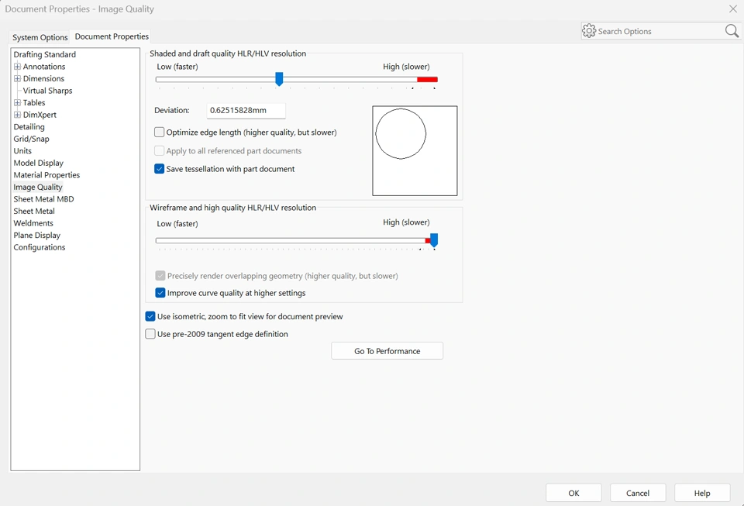This screenshot has height=506, width=744.
Task: Open the Detailing settings page
Action: click(x=29, y=126)
